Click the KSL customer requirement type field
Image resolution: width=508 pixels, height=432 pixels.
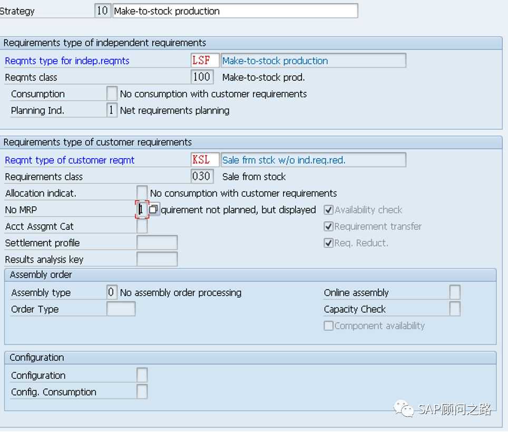(205, 160)
